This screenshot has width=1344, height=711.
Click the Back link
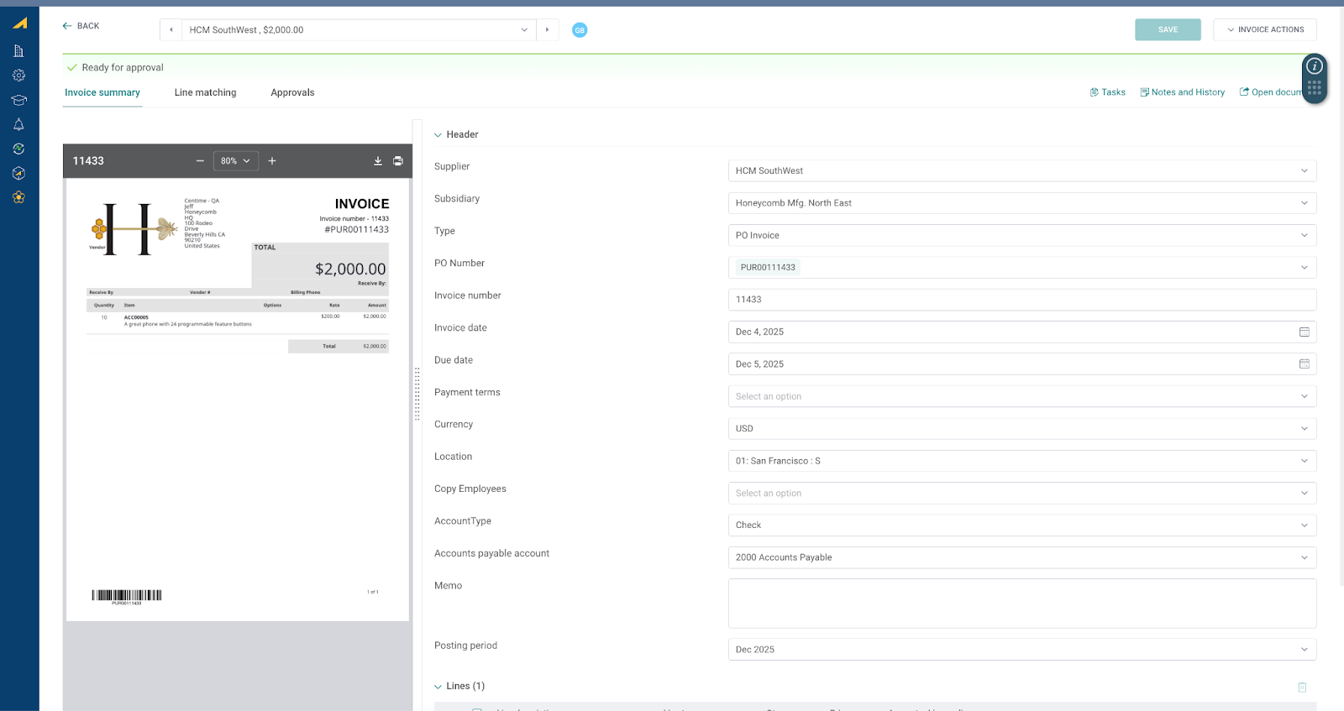pyautogui.click(x=81, y=26)
